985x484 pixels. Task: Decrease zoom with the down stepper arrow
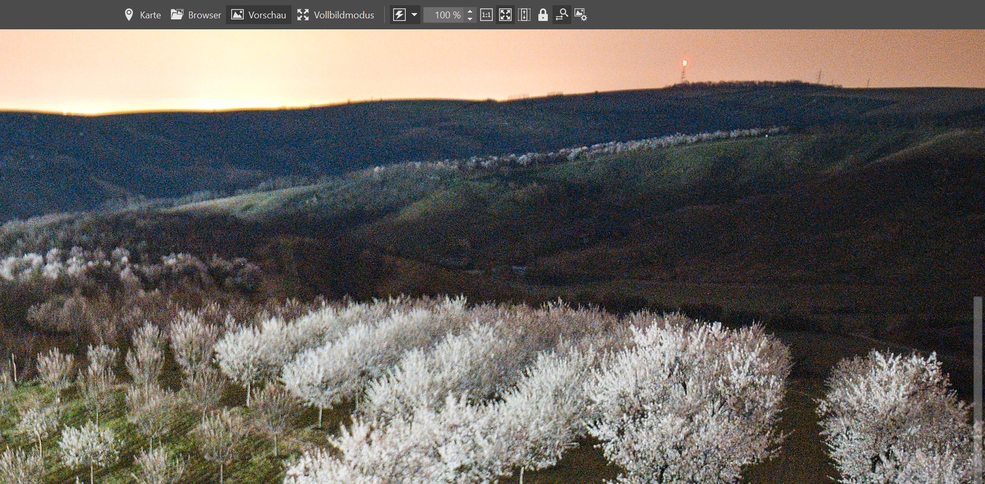point(470,19)
